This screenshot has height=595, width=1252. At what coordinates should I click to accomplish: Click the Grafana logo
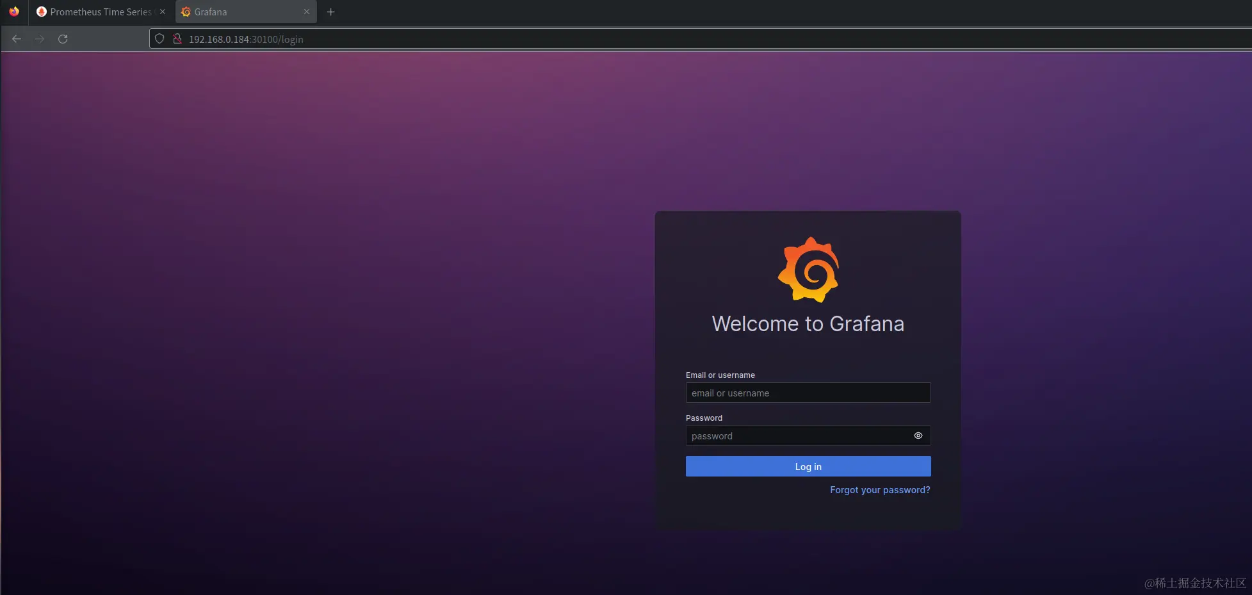(808, 270)
